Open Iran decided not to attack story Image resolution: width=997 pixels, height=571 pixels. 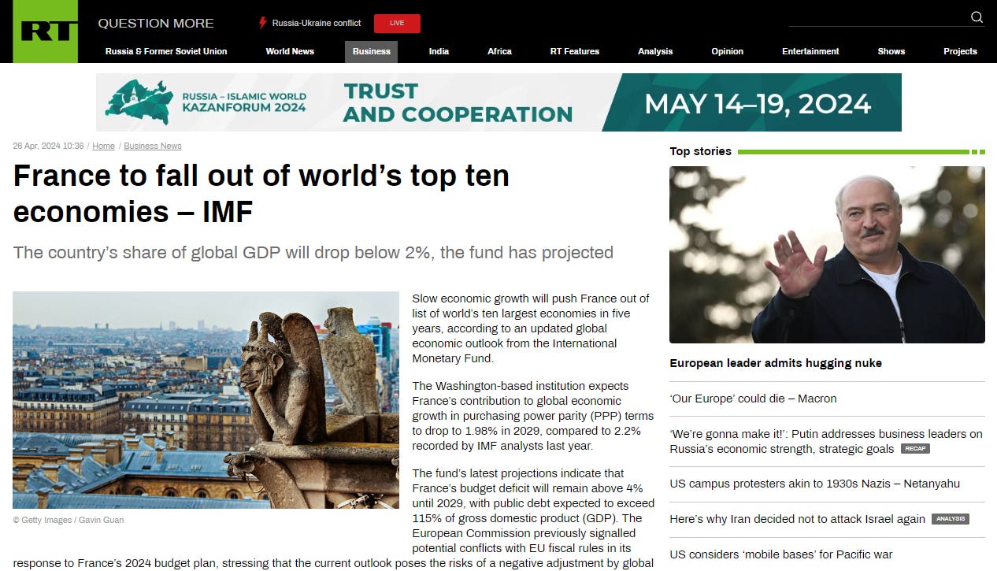[797, 519]
